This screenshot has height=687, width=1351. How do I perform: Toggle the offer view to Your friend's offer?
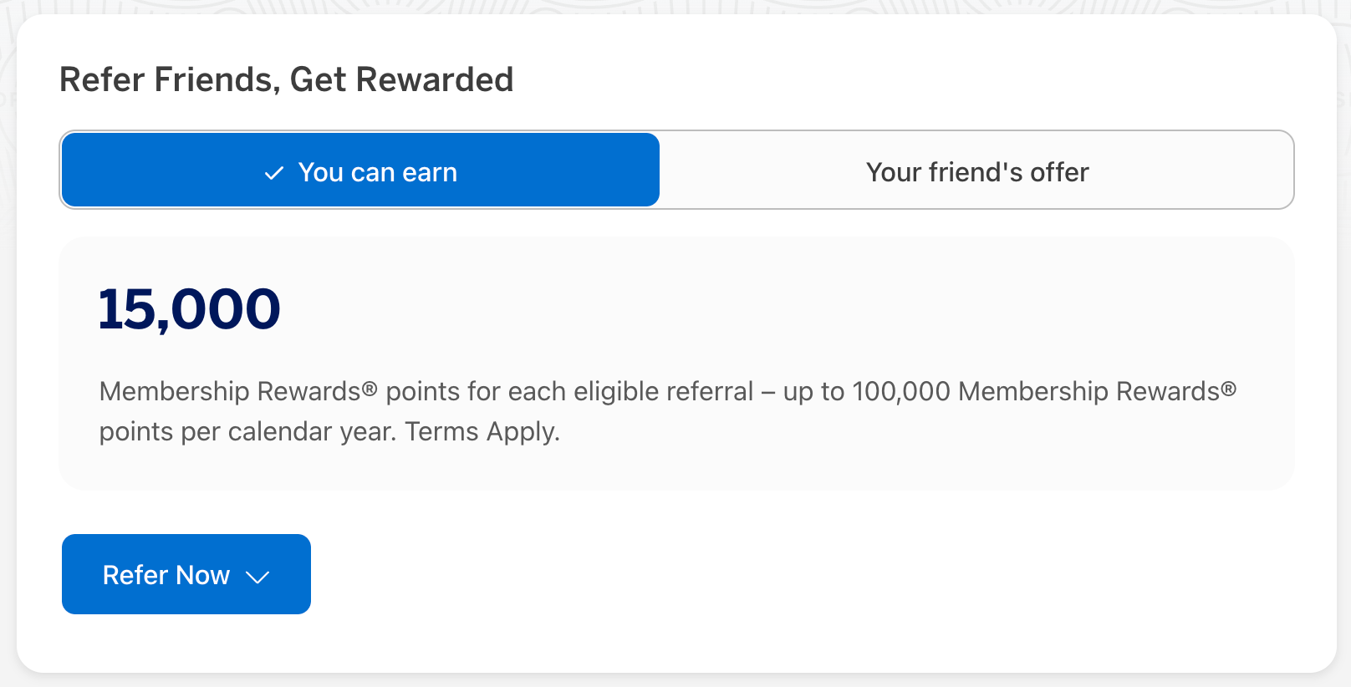click(x=977, y=171)
